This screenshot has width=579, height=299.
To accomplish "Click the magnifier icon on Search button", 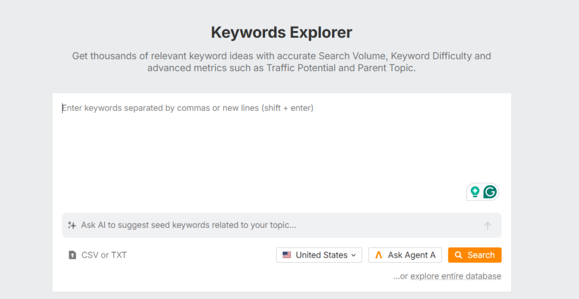I will pyautogui.click(x=458, y=255).
